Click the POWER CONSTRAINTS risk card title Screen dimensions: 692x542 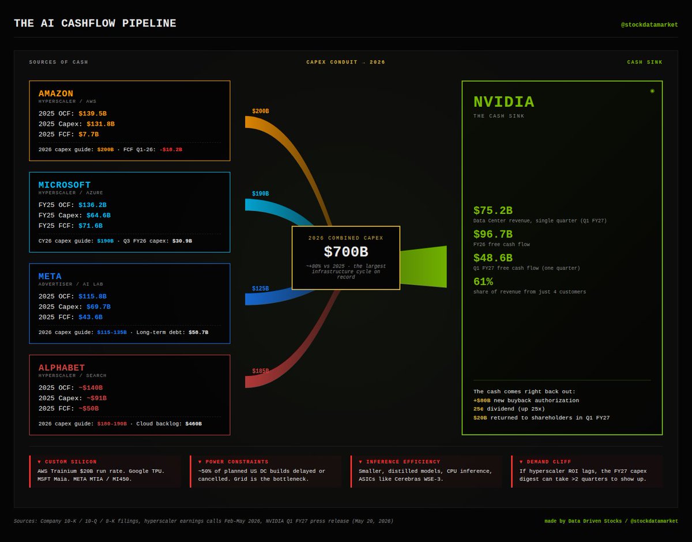[x=237, y=462]
